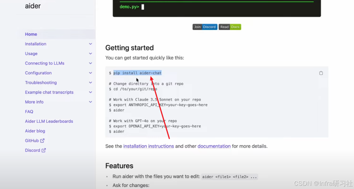The width and height of the screenshot is (354, 189).
Task: Open Aider LLM Leaderboards link
Action: click(49, 121)
